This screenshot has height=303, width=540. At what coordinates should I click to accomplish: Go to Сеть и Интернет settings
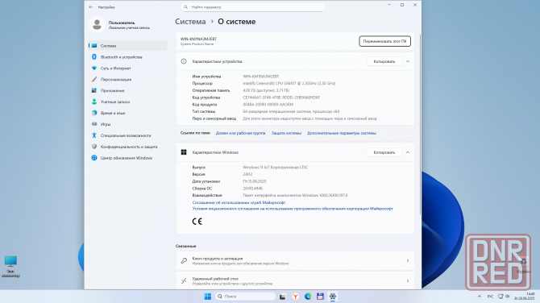128,68
